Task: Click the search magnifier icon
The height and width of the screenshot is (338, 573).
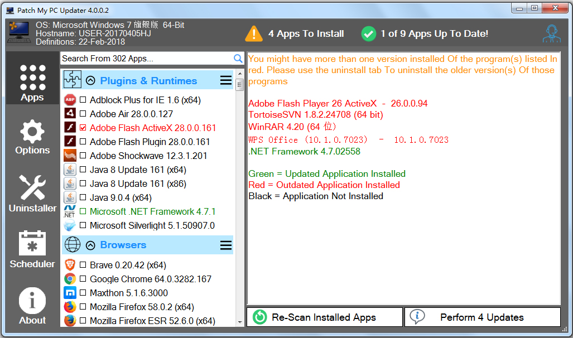Action: click(238, 59)
